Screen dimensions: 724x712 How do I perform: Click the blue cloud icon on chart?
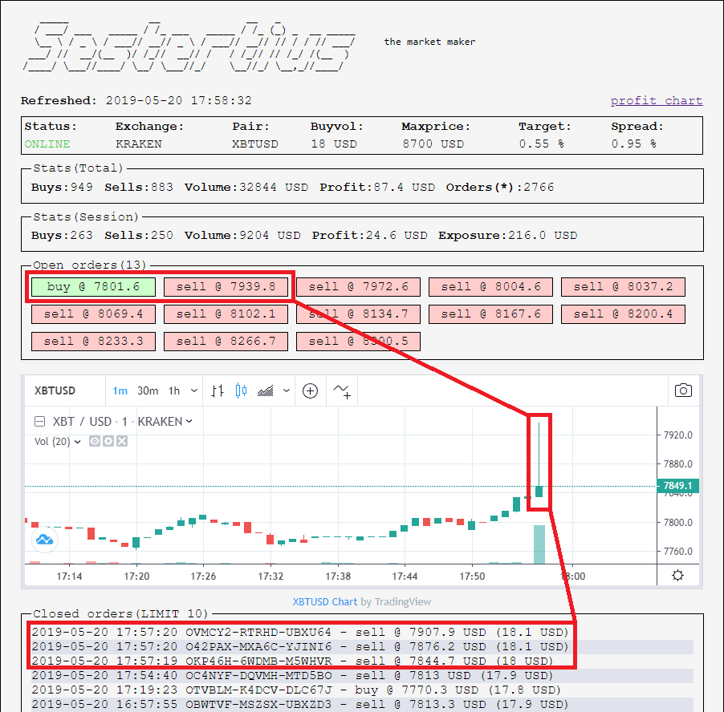coord(45,539)
